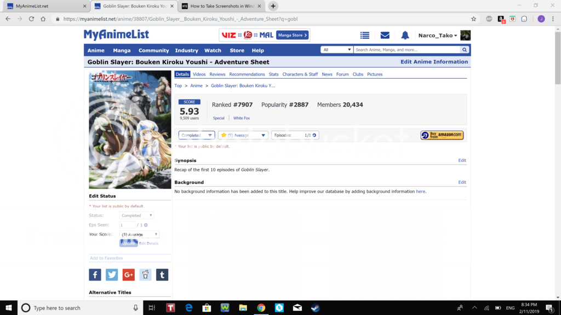This screenshot has height=315, width=561.
Task: Share via the Google+ icon
Action: coord(128,275)
